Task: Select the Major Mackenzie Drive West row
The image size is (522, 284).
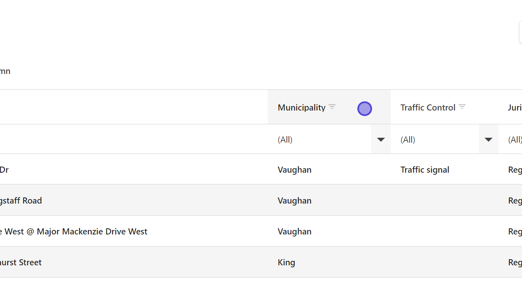Action: [x=73, y=232]
